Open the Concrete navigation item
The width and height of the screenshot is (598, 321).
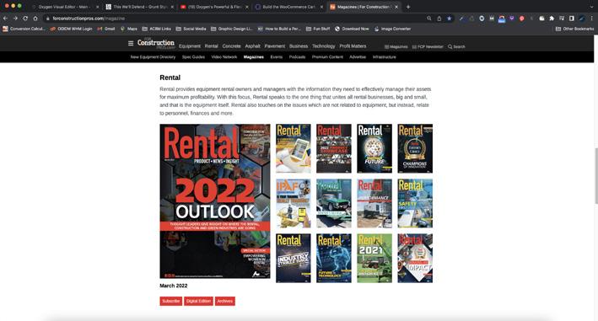(x=231, y=46)
